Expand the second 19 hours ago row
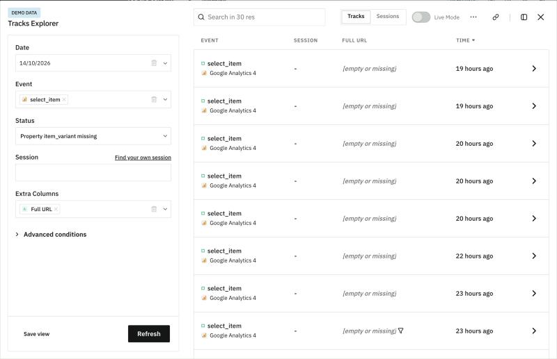557x359 pixels. pyautogui.click(x=534, y=106)
